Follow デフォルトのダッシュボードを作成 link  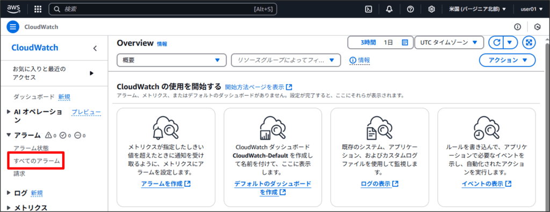[x=272, y=188]
